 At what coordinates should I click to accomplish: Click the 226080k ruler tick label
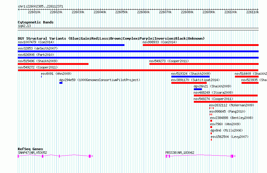pos(187,12)
